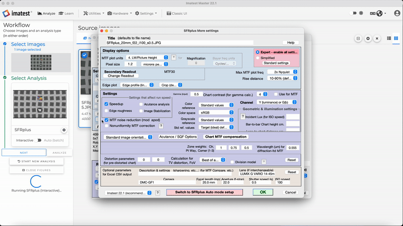This screenshot has height=226, width=403.
Task: Enable Edge roughness checkbox
Action: (106, 110)
